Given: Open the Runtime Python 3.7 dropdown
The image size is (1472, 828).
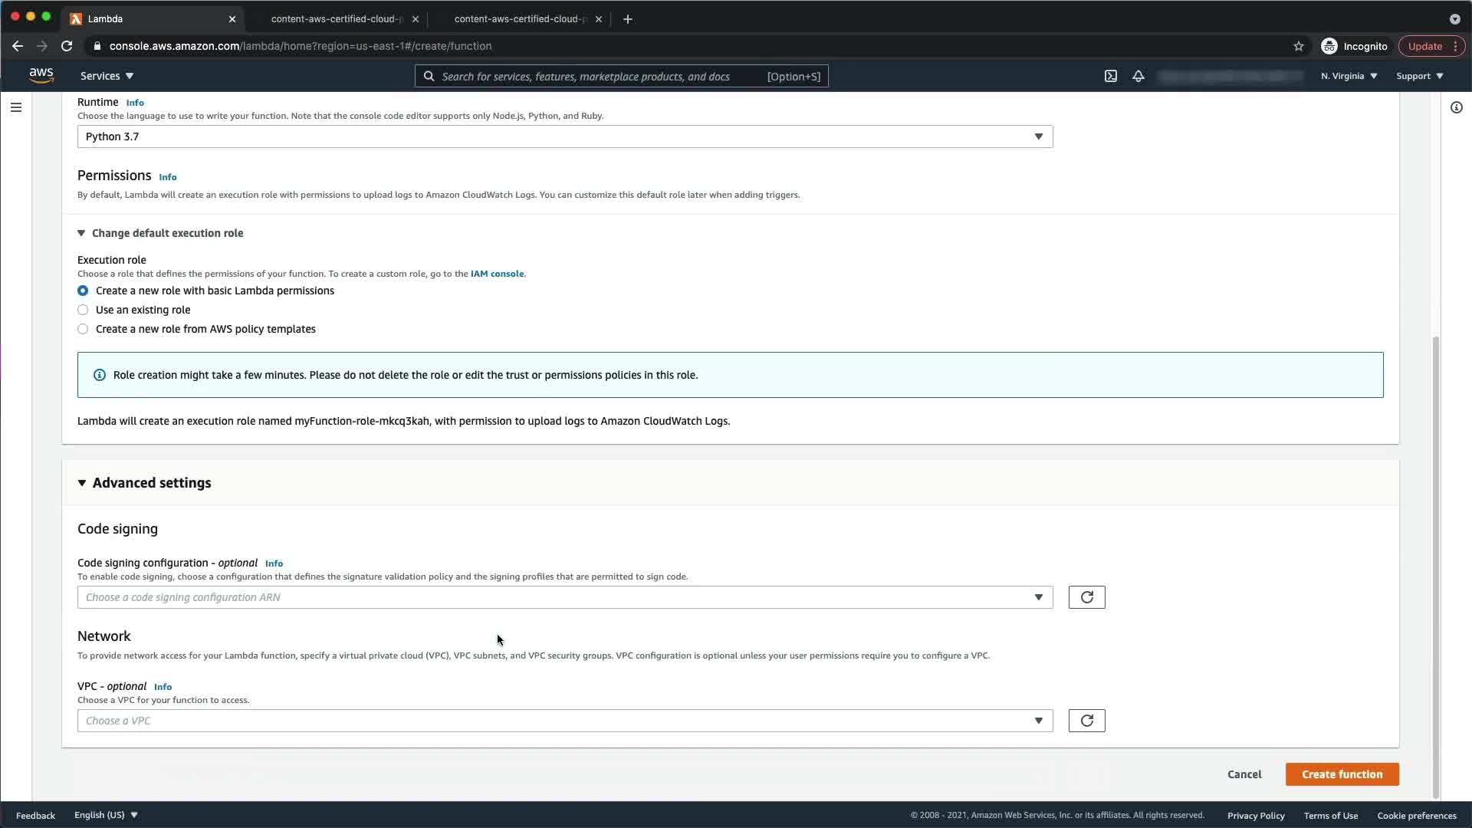Looking at the screenshot, I should click(564, 136).
